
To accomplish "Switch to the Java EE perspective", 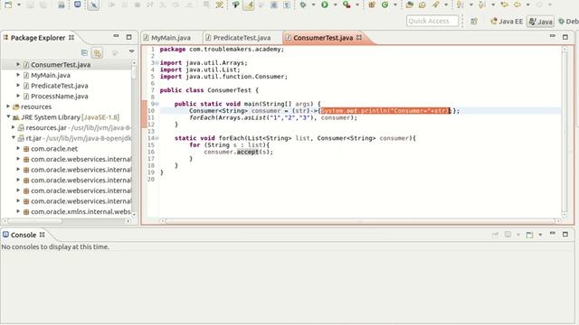I will coord(507,22).
